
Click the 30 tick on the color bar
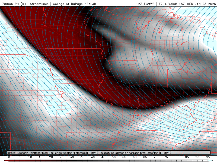click(72, 157)
